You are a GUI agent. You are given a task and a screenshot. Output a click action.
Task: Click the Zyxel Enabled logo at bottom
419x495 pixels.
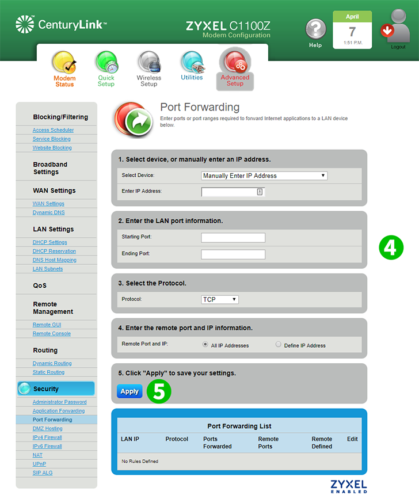[x=349, y=486]
